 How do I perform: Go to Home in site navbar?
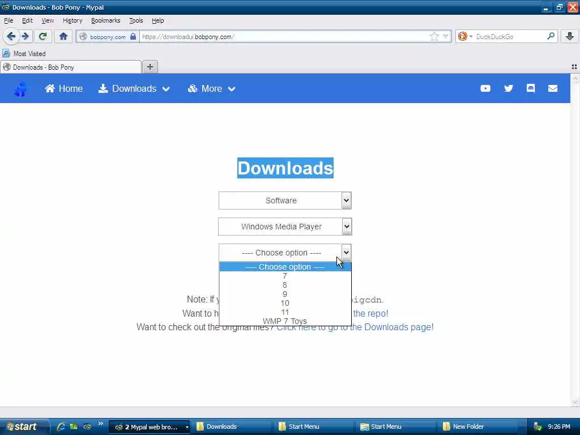pos(63,89)
